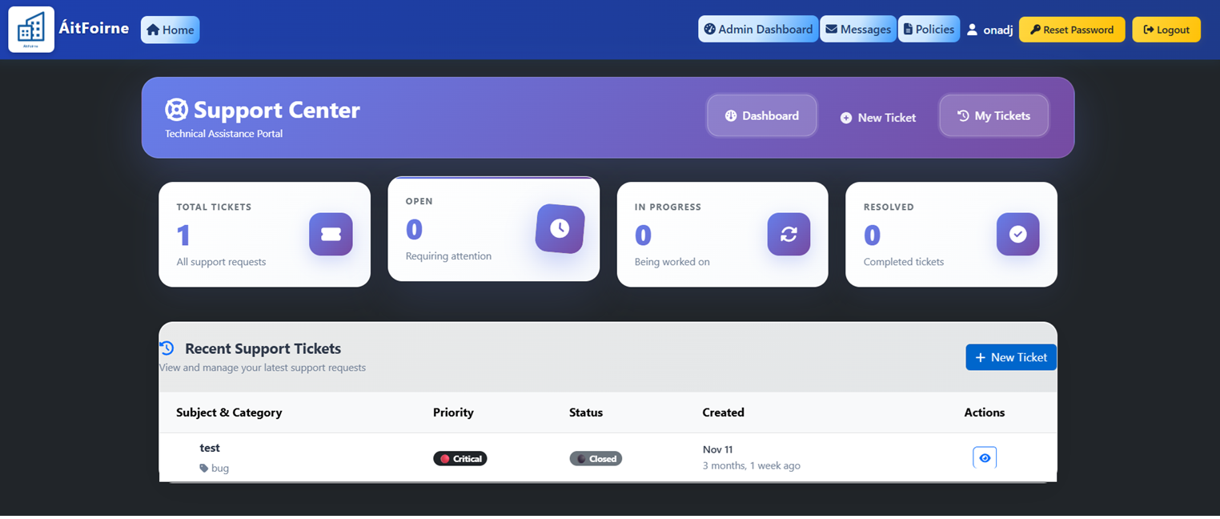The height and width of the screenshot is (519, 1220).
Task: Open the Messages page
Action: pyautogui.click(x=858, y=29)
